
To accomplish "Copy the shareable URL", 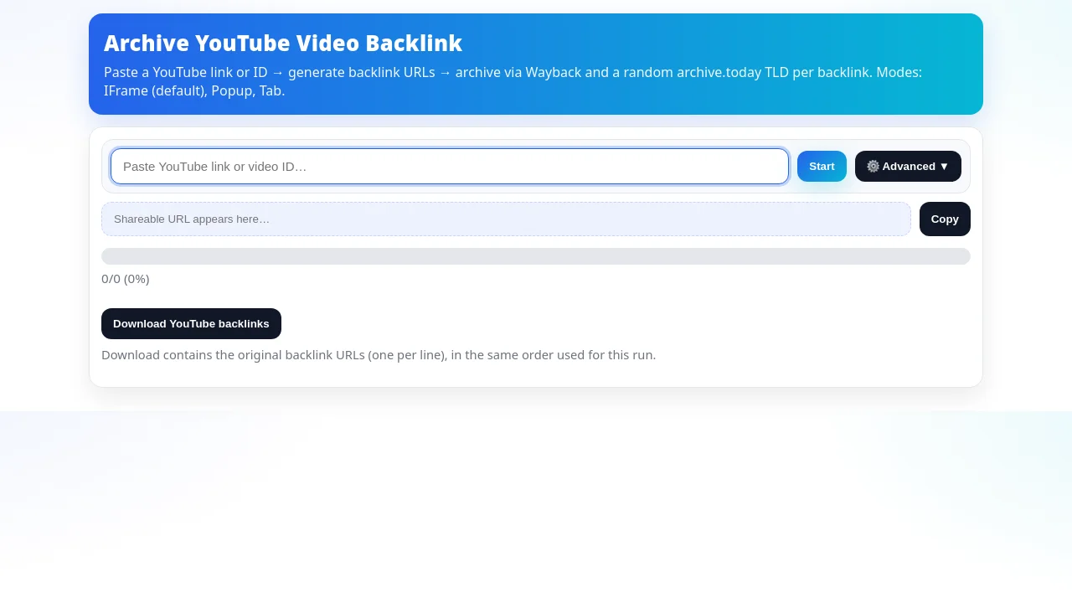I will [945, 219].
